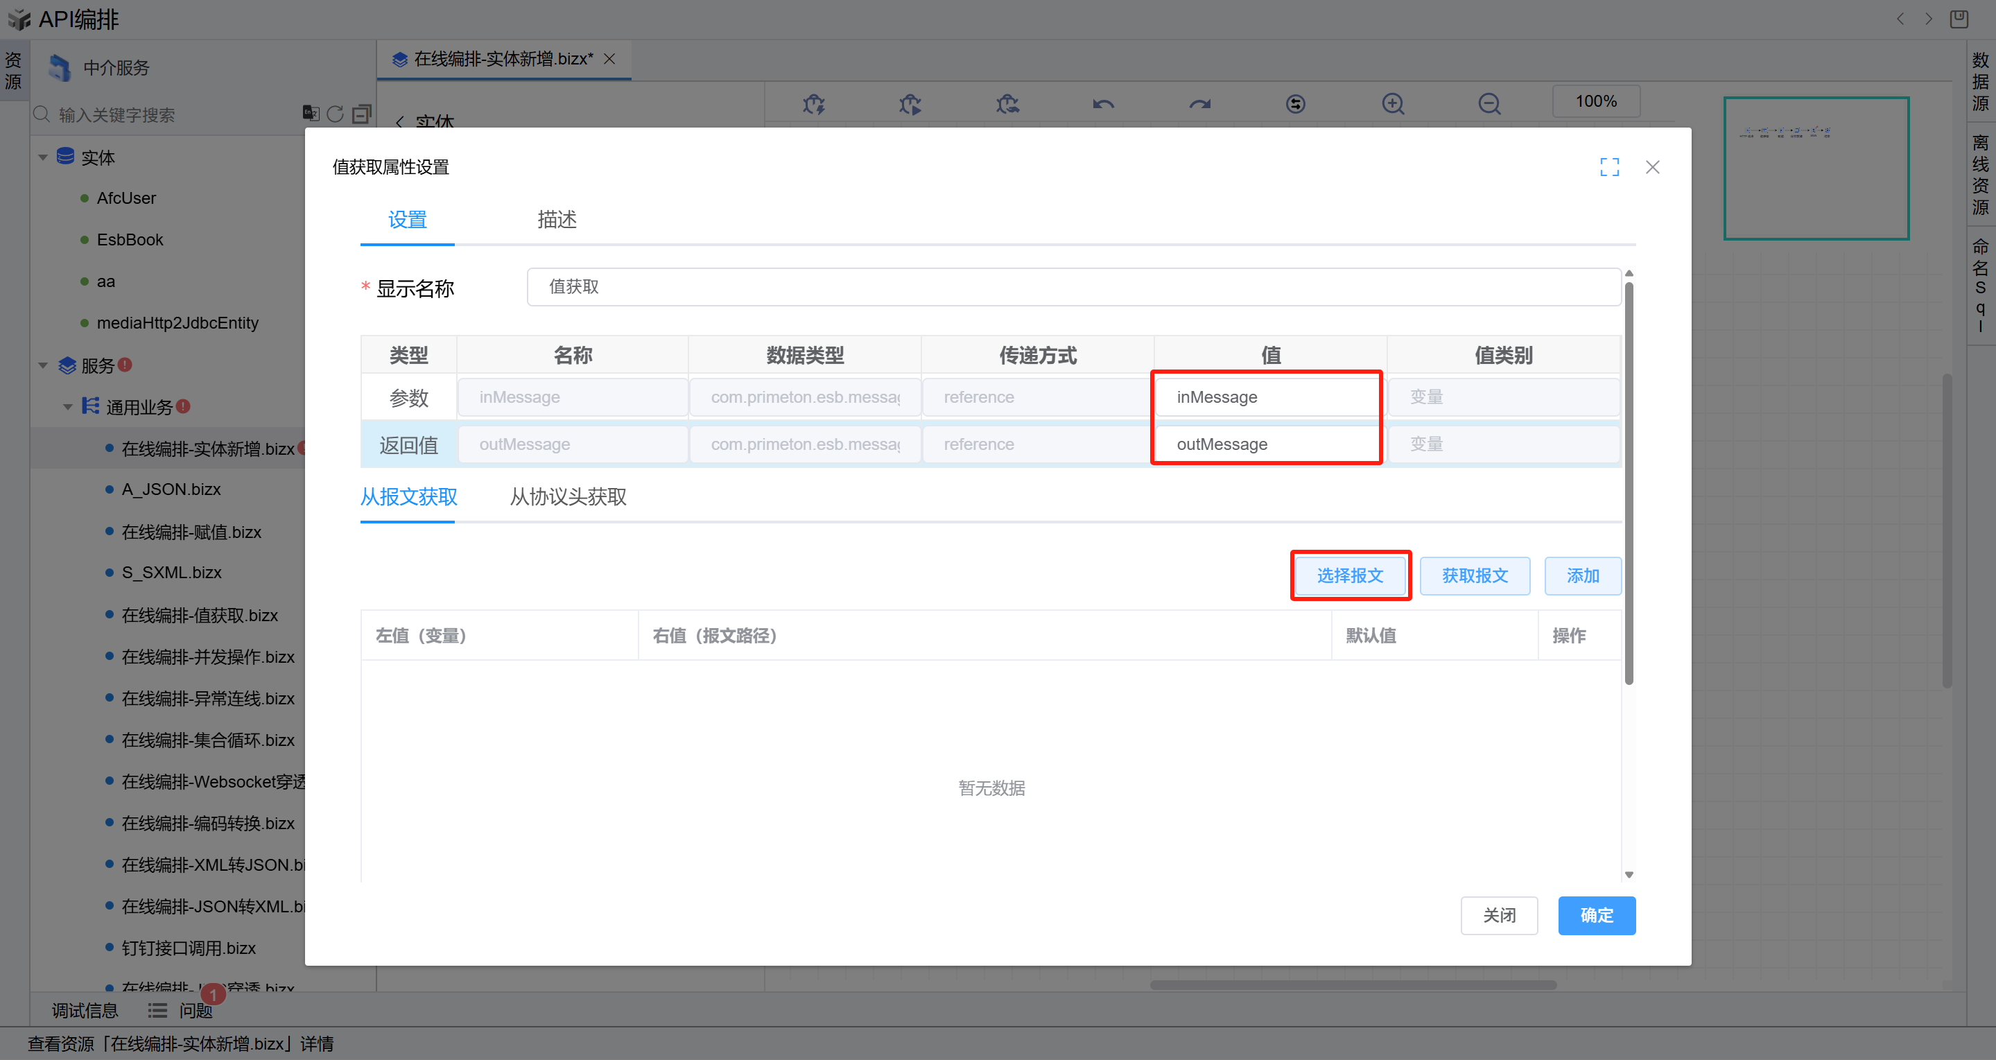Close the 值获取属性设置 dialog
This screenshot has width=1996, height=1060.
[1652, 166]
